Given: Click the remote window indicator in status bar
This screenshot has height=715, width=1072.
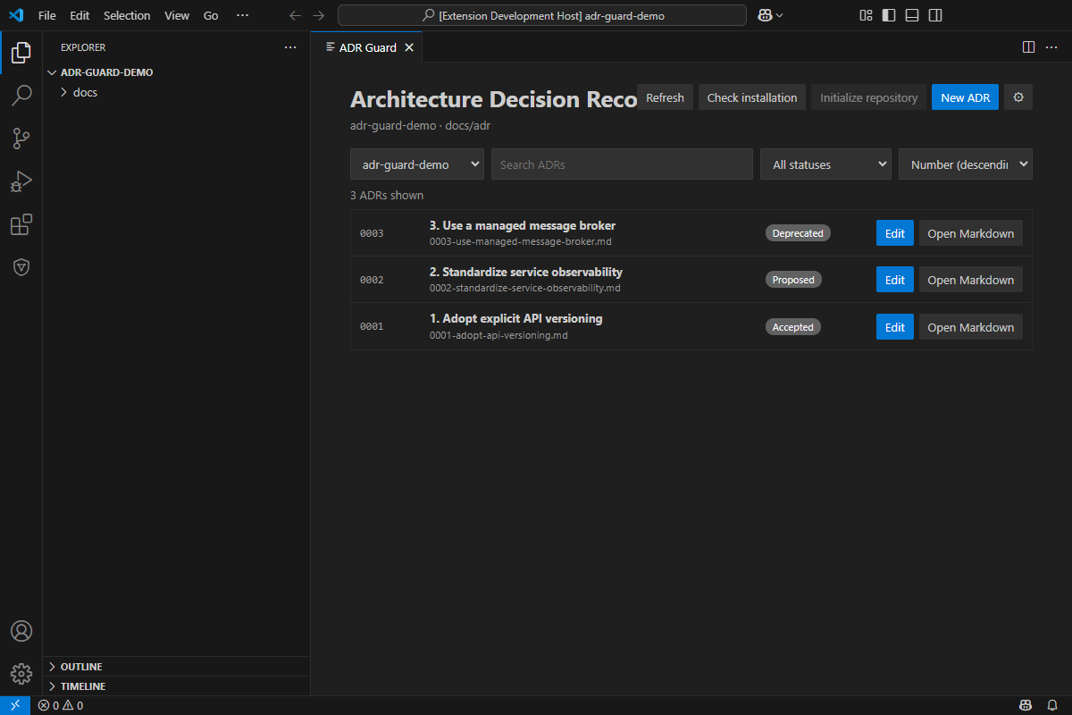Looking at the screenshot, I should point(15,705).
